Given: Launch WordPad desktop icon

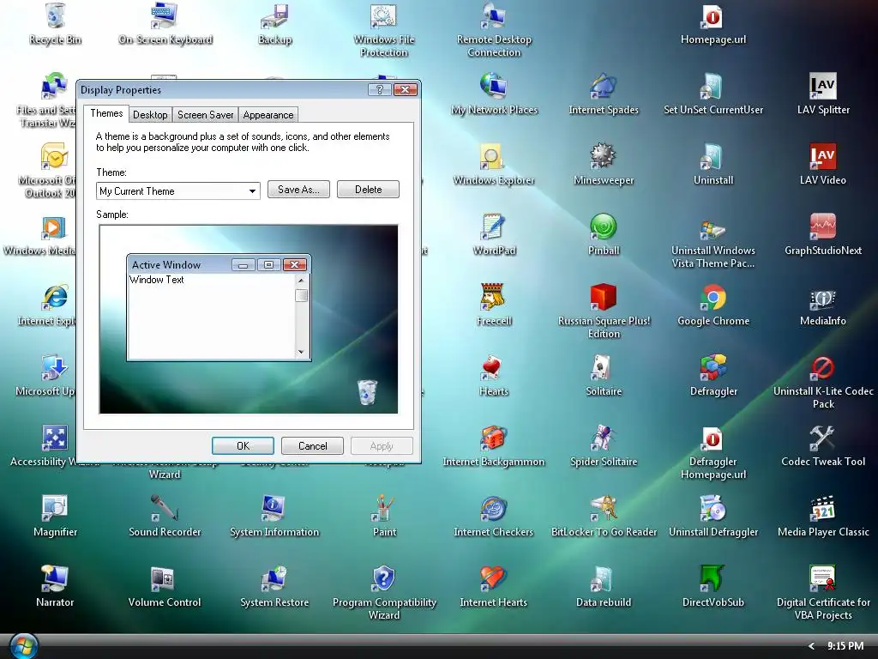Looking at the screenshot, I should point(494,227).
